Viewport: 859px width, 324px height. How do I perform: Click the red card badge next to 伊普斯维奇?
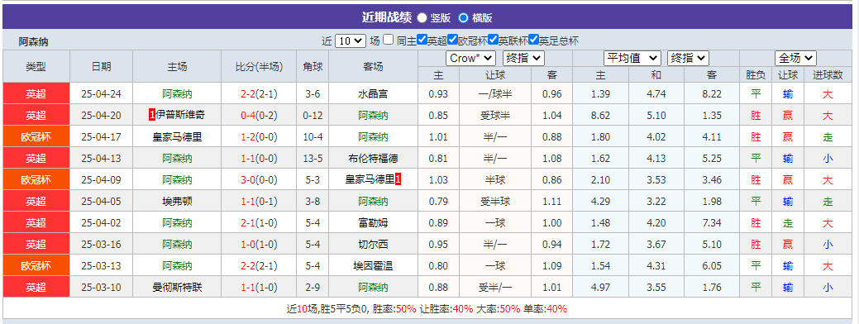(152, 115)
